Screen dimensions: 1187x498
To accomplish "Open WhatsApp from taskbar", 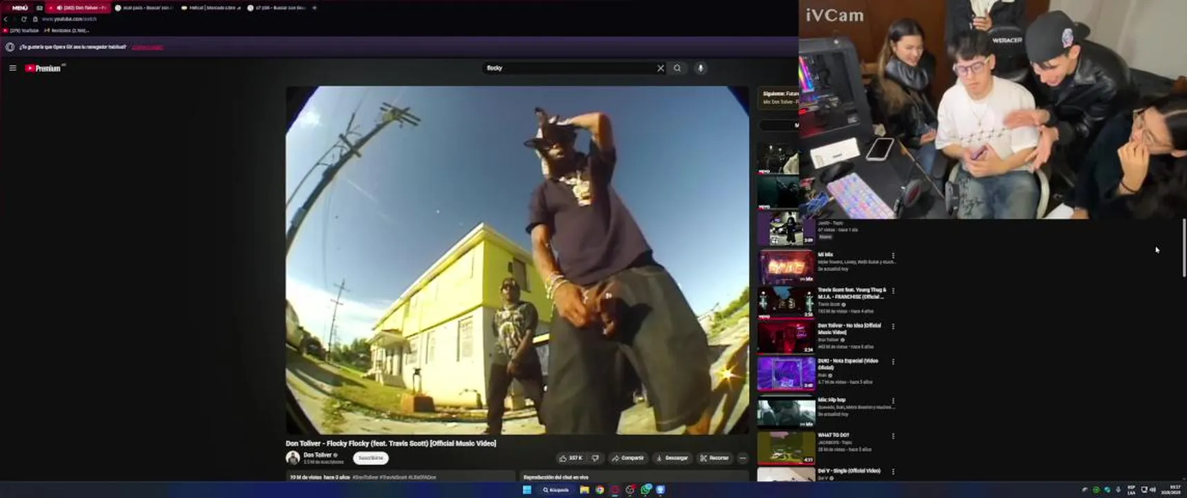I will click(645, 490).
